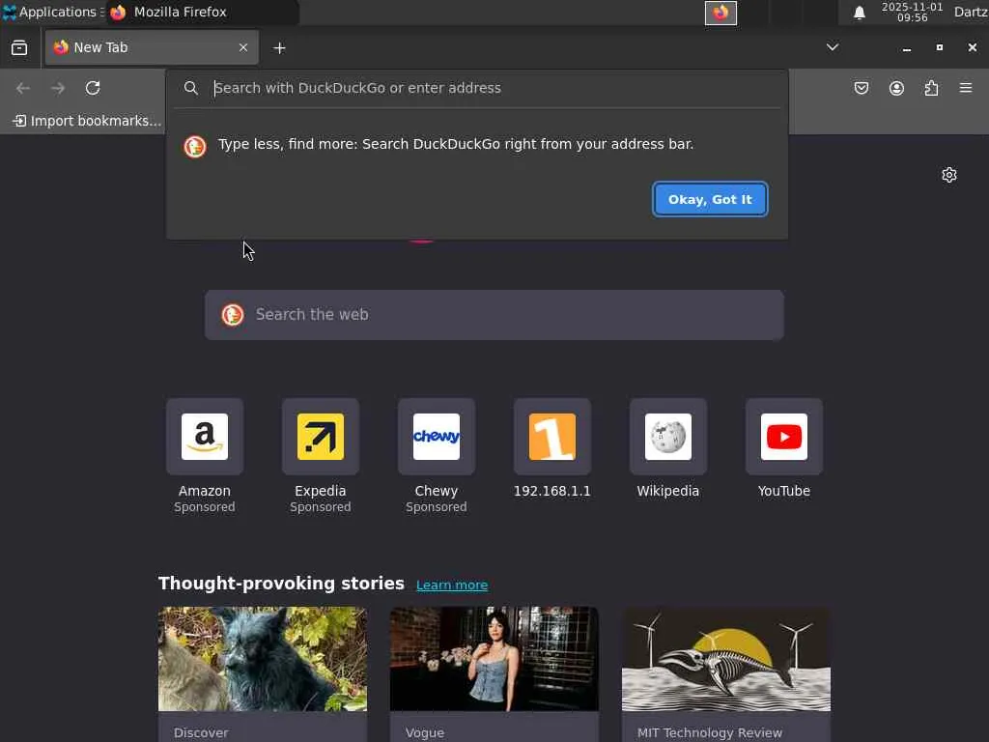The width and height of the screenshot is (989, 742).
Task: Open the Save to Pocket icon
Action: point(862,88)
